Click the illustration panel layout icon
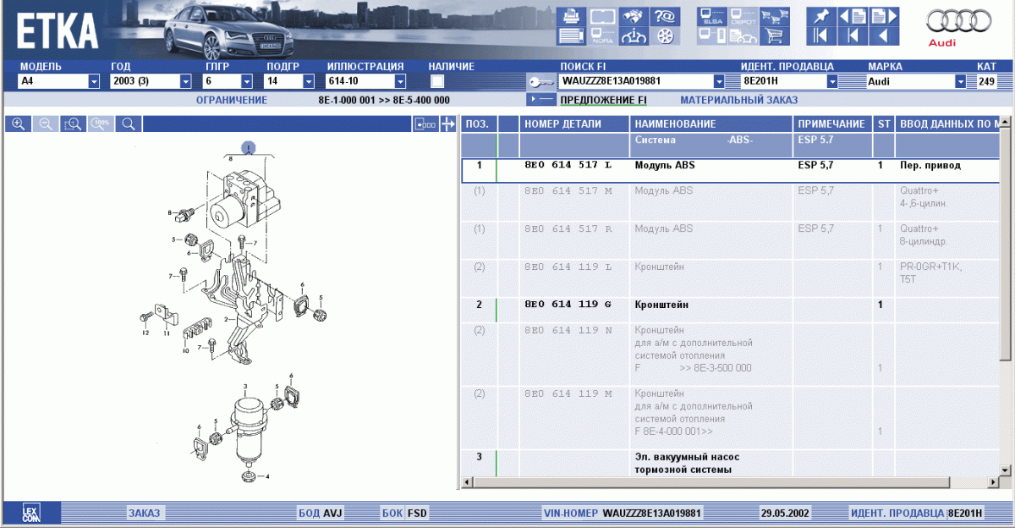 [x=425, y=124]
